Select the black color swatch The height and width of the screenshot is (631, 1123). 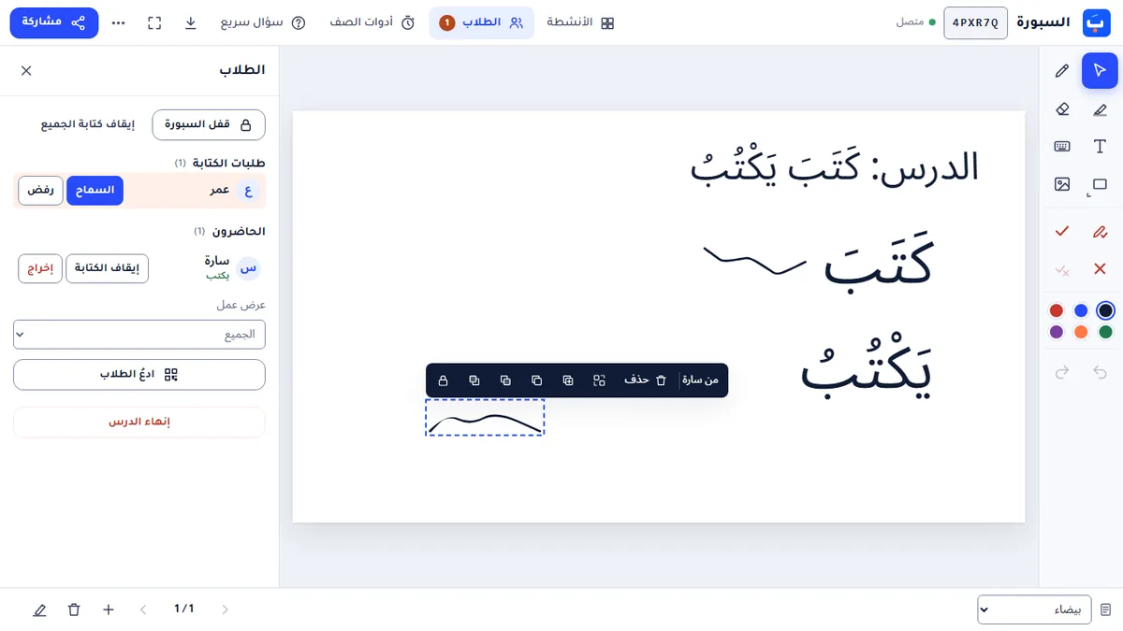[x=1105, y=310]
